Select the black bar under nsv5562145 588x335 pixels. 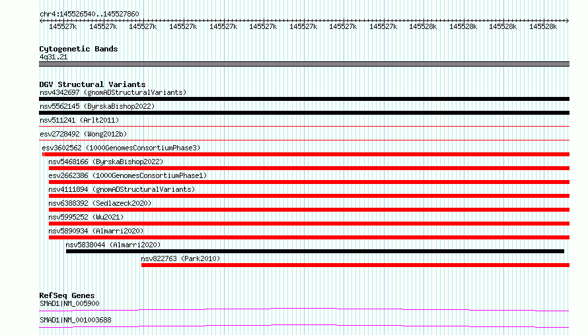point(304,113)
